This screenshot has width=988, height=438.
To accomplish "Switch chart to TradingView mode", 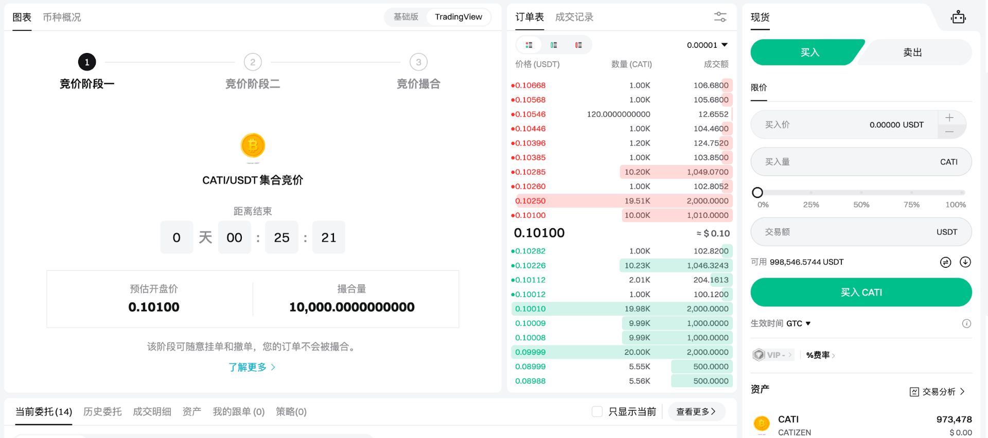I will click(458, 17).
